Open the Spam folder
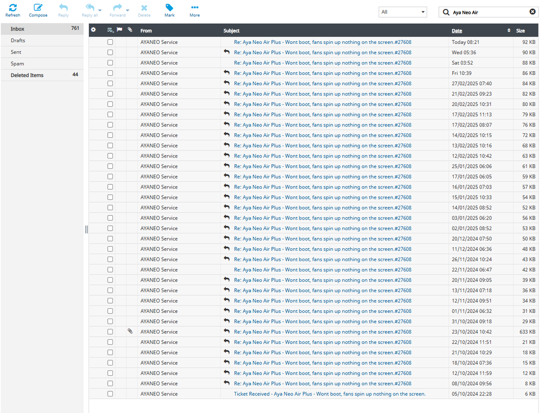The height and width of the screenshot is (413, 540). pyautogui.click(x=42, y=63)
